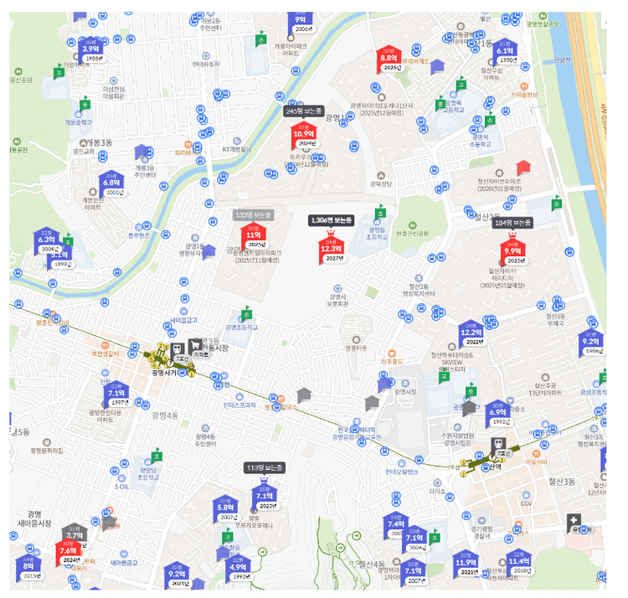Click the 7.1억 1997년 apartment marker
The height and width of the screenshot is (598, 628).
(x=116, y=394)
